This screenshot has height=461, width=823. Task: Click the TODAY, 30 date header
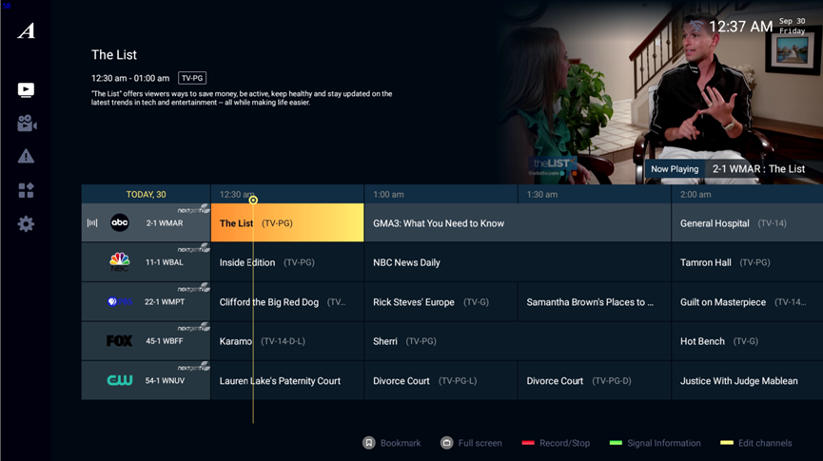[146, 194]
